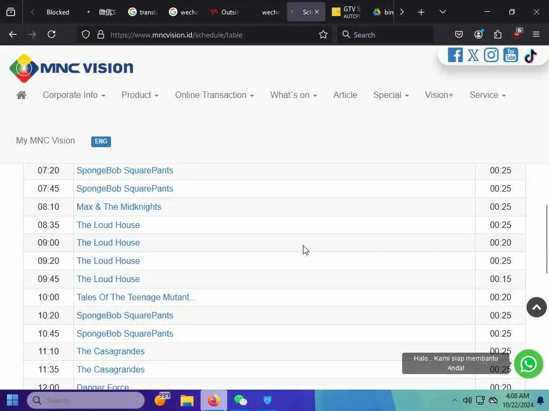549x411 pixels.
Task: Open the Firefox account icon
Action: coord(478,34)
